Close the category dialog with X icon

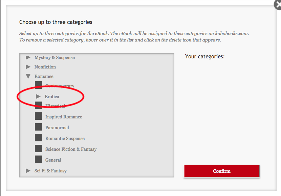click(278, 4)
